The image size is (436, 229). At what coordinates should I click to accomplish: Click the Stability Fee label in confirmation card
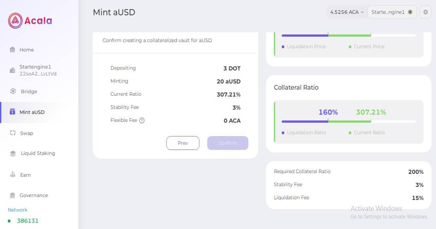pyautogui.click(x=125, y=107)
